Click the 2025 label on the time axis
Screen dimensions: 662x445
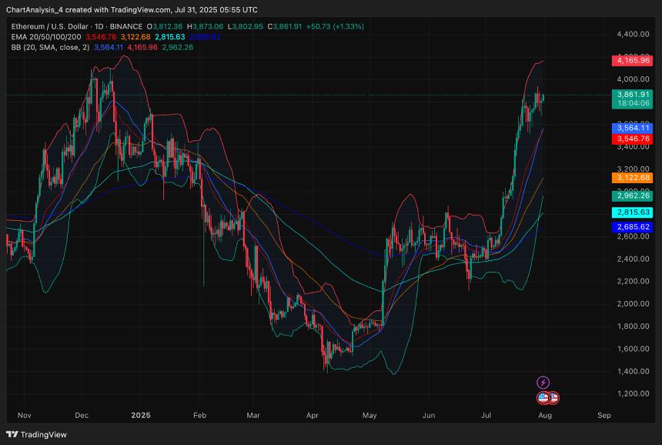click(x=140, y=415)
